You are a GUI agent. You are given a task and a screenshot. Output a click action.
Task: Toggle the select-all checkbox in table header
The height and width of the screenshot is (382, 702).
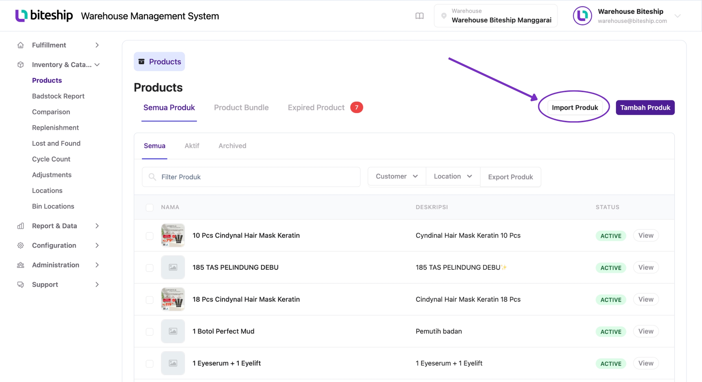[149, 207]
